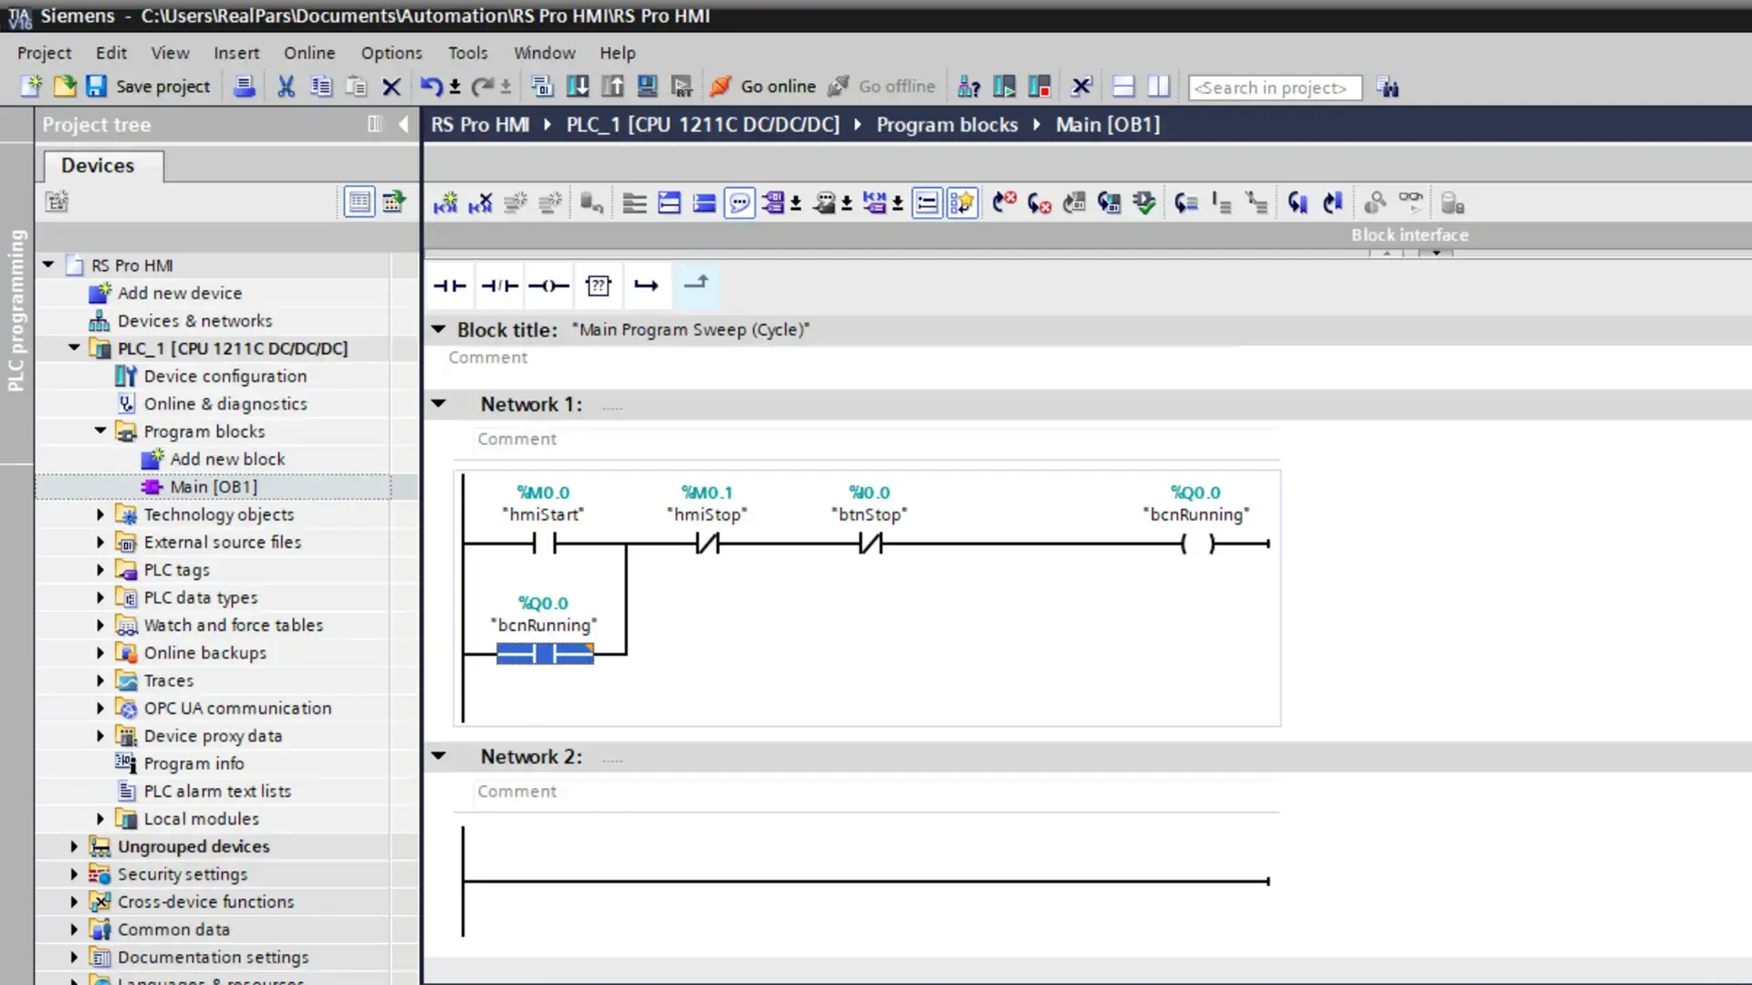
Task: Expand the Technology objects tree item
Action: [x=101, y=513]
